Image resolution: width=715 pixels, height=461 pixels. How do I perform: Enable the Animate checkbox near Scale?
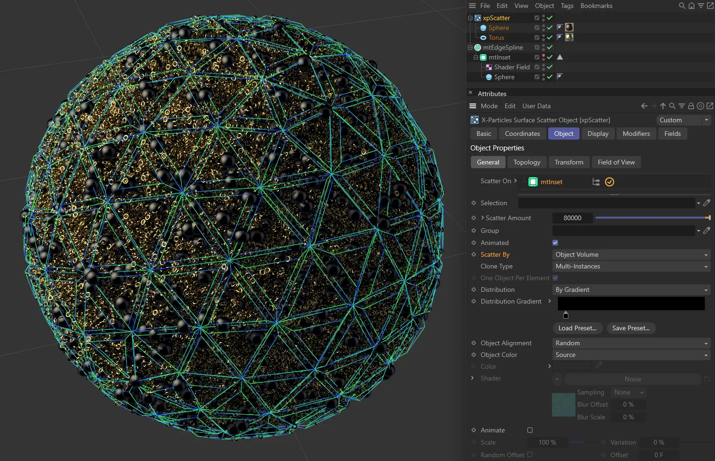point(530,430)
